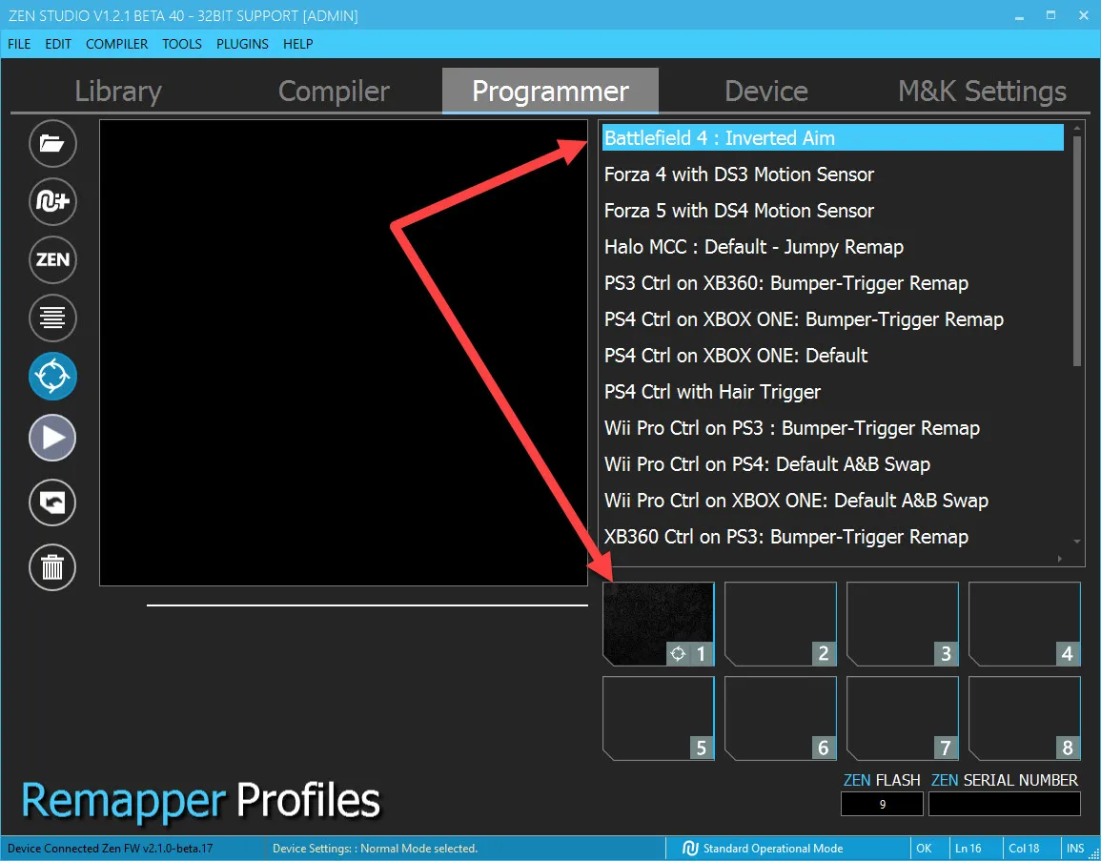Open the script listing icon in sidebar
The height and width of the screenshot is (861, 1101).
click(x=52, y=318)
